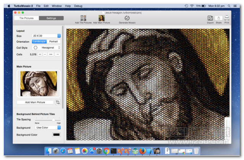This screenshot has height=160, width=244.
Task: Switch to the Tile Pictures tab
Action: point(26,18)
